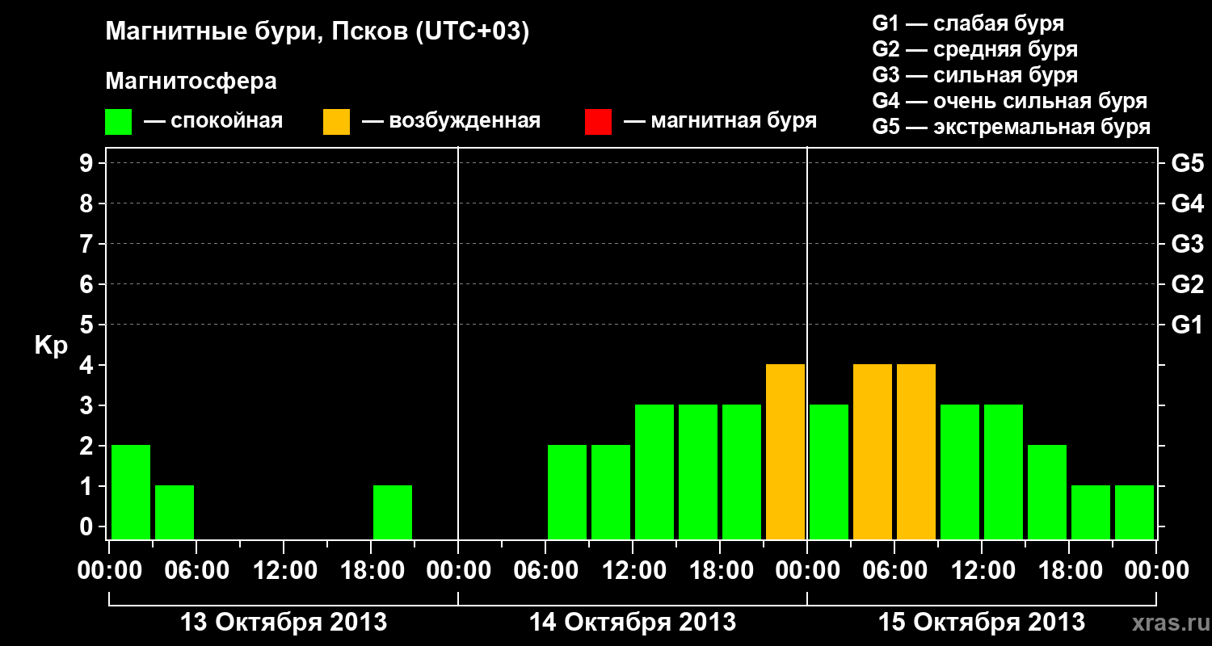Click the 15 October 15:00–18:00 bar at Kp 2
Viewport: 1212px width, 646px height.
tap(1047, 492)
